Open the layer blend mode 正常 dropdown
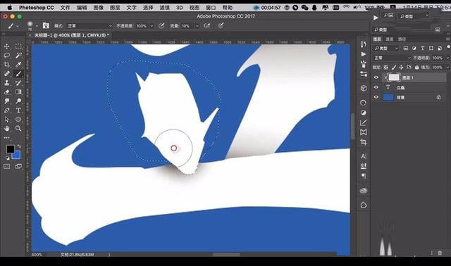The width and height of the screenshot is (451, 266). tap(393, 58)
